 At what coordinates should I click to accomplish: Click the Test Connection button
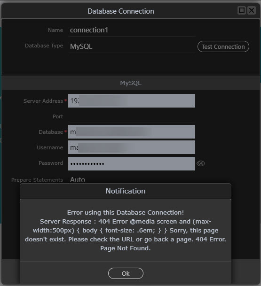tap(223, 46)
